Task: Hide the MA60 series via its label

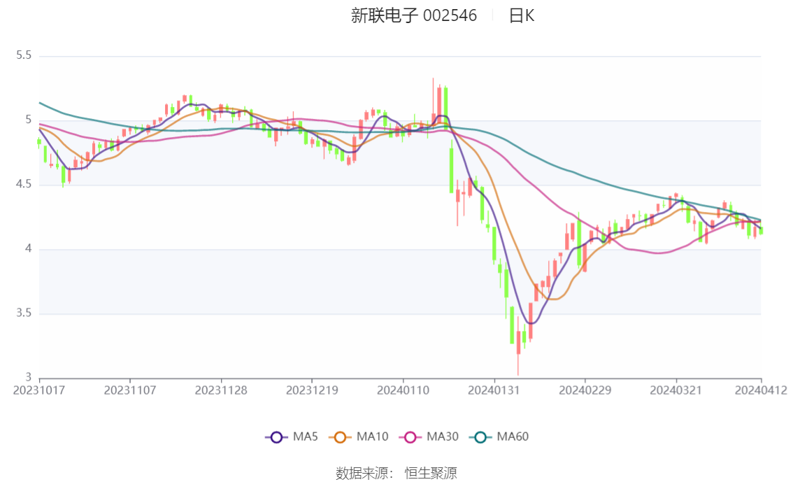Action: tap(513, 437)
